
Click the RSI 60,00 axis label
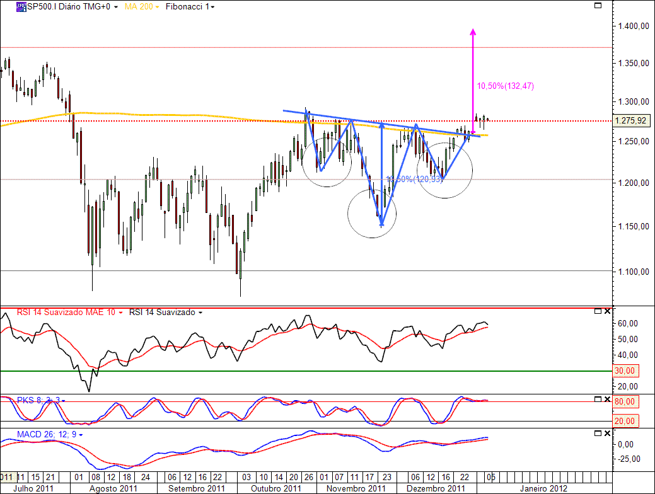click(628, 324)
